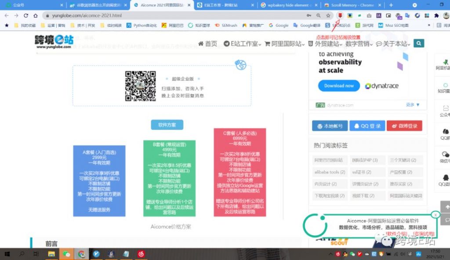
Task: Close the Aicomce popup banner
Action: click(x=435, y=215)
